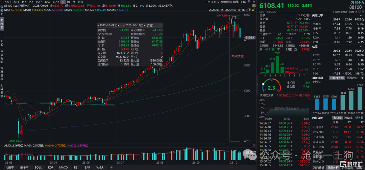Expand the 更多 period options
This screenshot has height=170, width=365.
click(81, 2)
